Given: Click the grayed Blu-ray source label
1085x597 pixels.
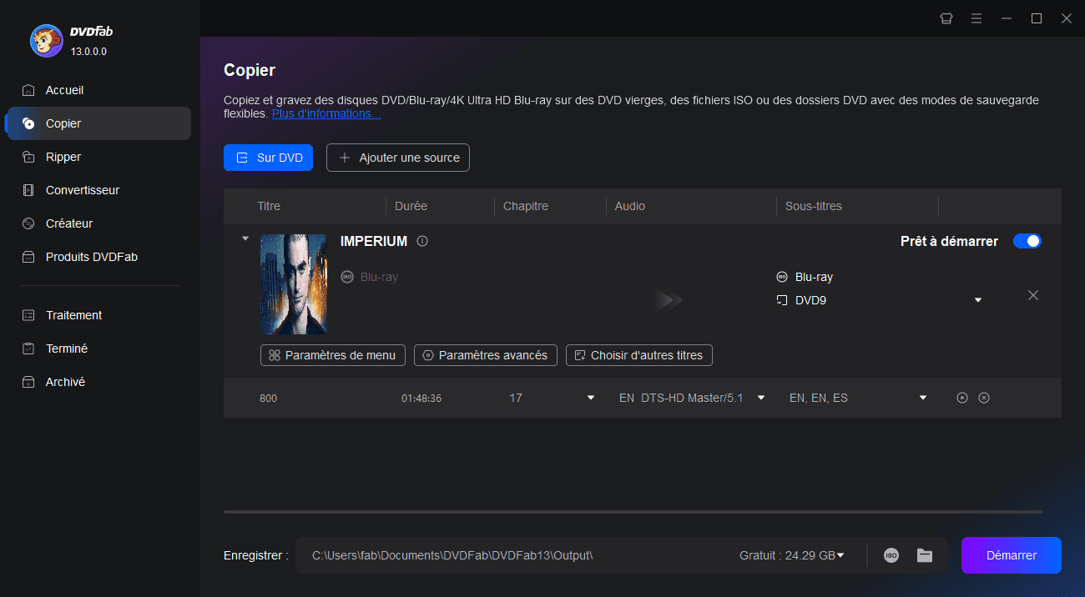Looking at the screenshot, I should click(379, 277).
